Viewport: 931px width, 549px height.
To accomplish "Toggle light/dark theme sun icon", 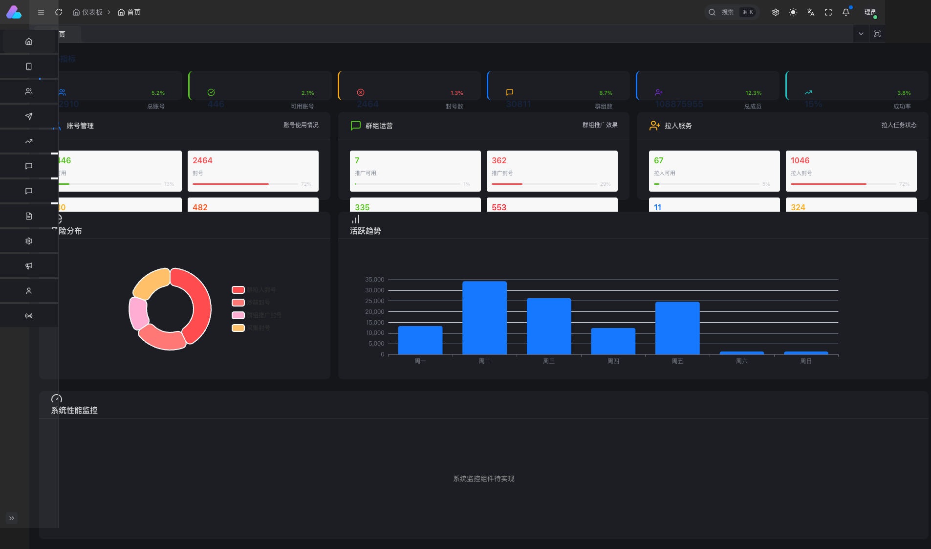I will click(x=793, y=12).
